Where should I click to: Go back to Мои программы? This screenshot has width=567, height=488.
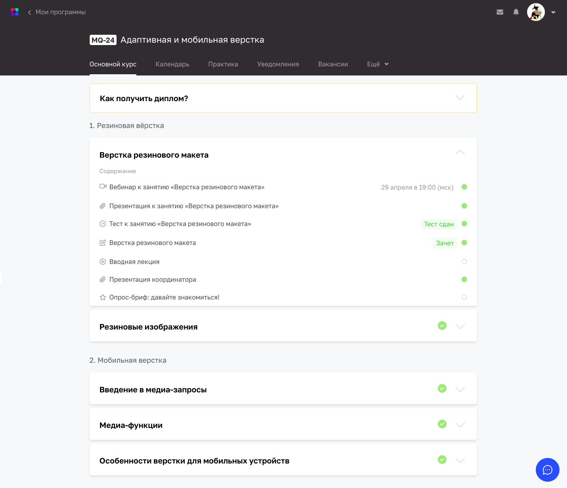57,12
